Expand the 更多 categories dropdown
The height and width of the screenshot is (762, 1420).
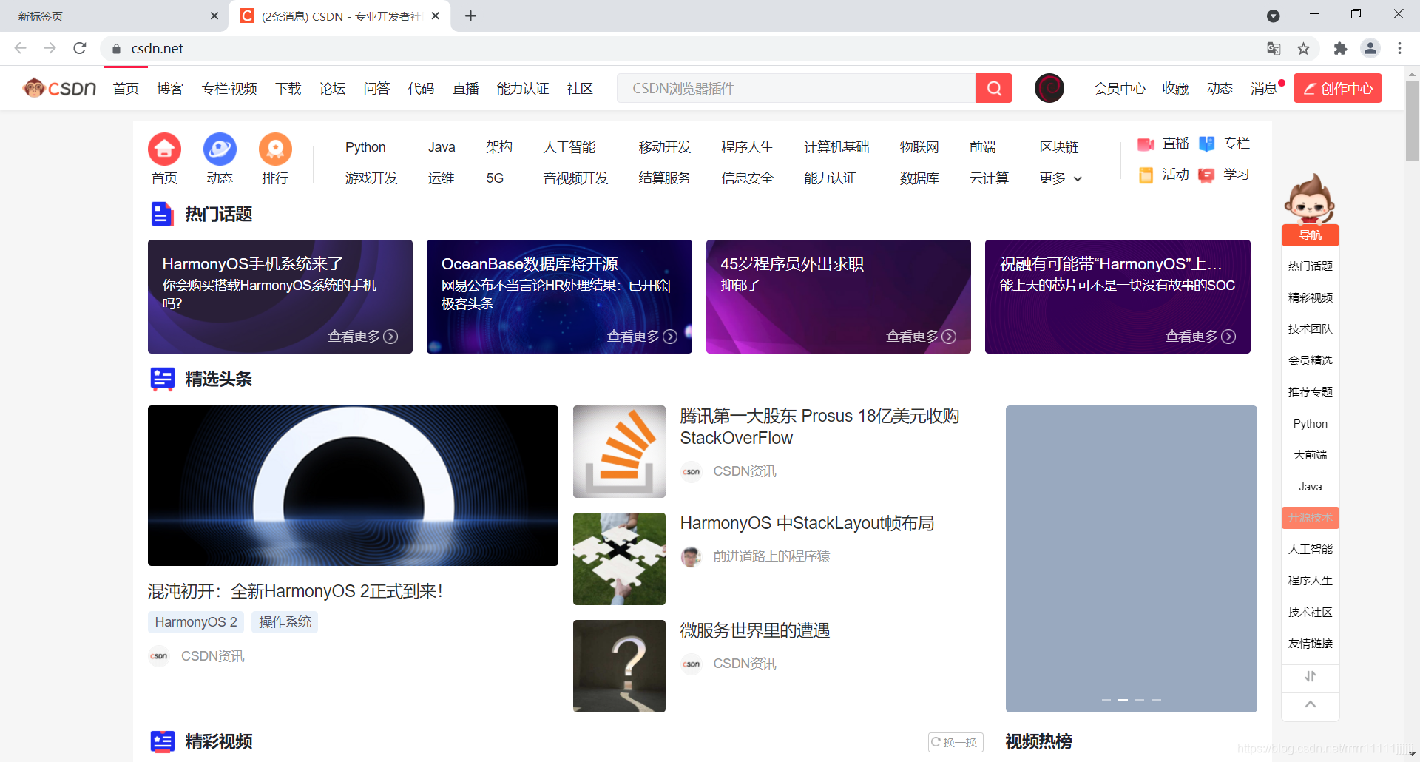pyautogui.click(x=1061, y=178)
